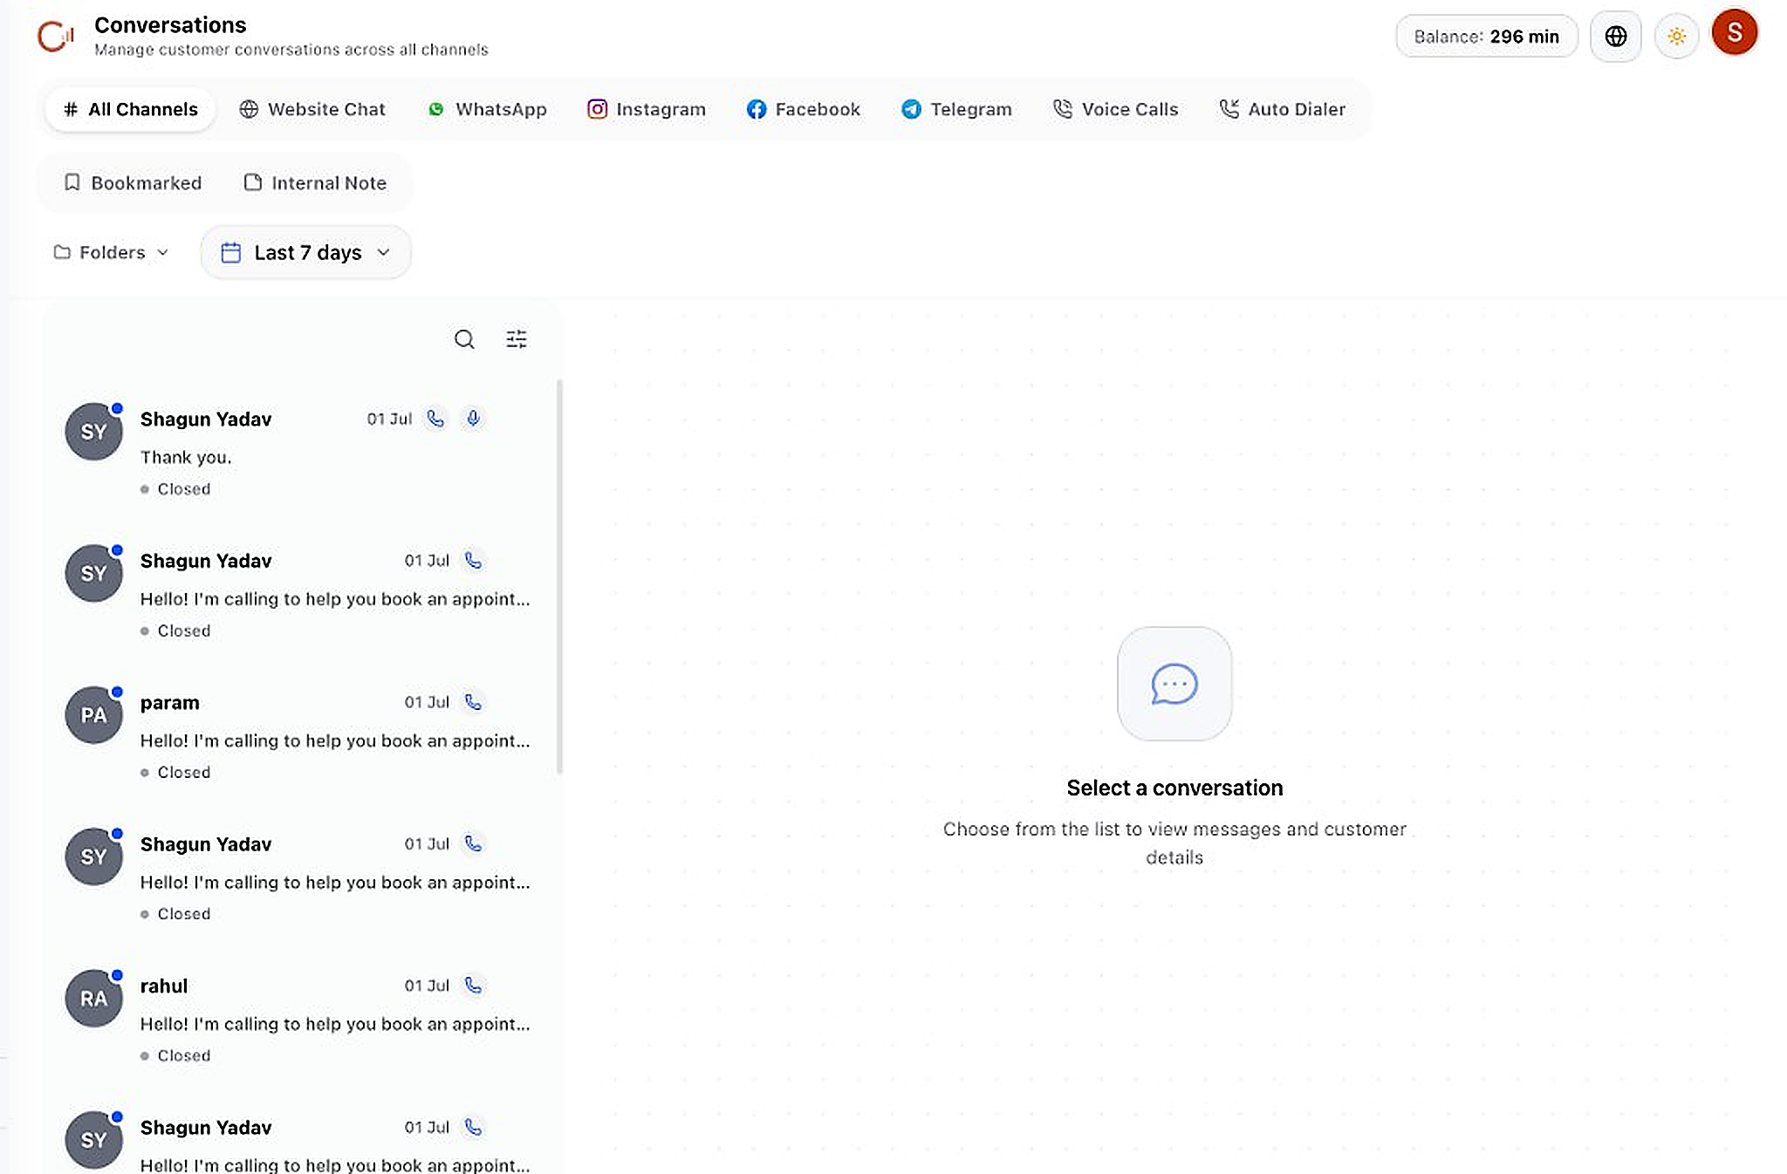Screen dimensions: 1787x1174
Task: Click the WhatsApp logo icon
Action: coord(436,109)
